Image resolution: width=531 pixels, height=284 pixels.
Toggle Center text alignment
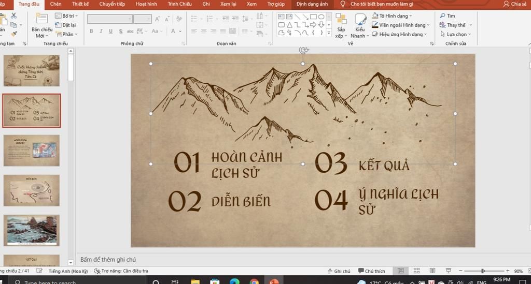tap(203, 31)
